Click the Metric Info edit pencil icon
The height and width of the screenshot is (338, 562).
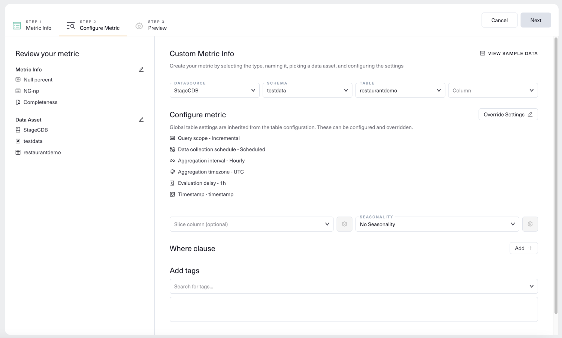click(141, 70)
